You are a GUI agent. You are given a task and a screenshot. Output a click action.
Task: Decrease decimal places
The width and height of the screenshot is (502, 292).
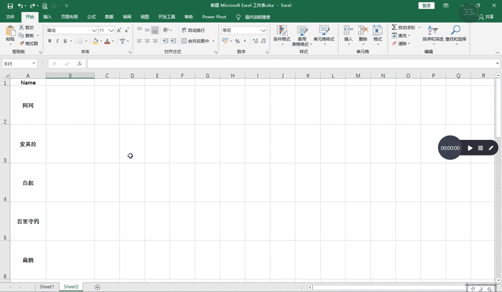tap(263, 41)
